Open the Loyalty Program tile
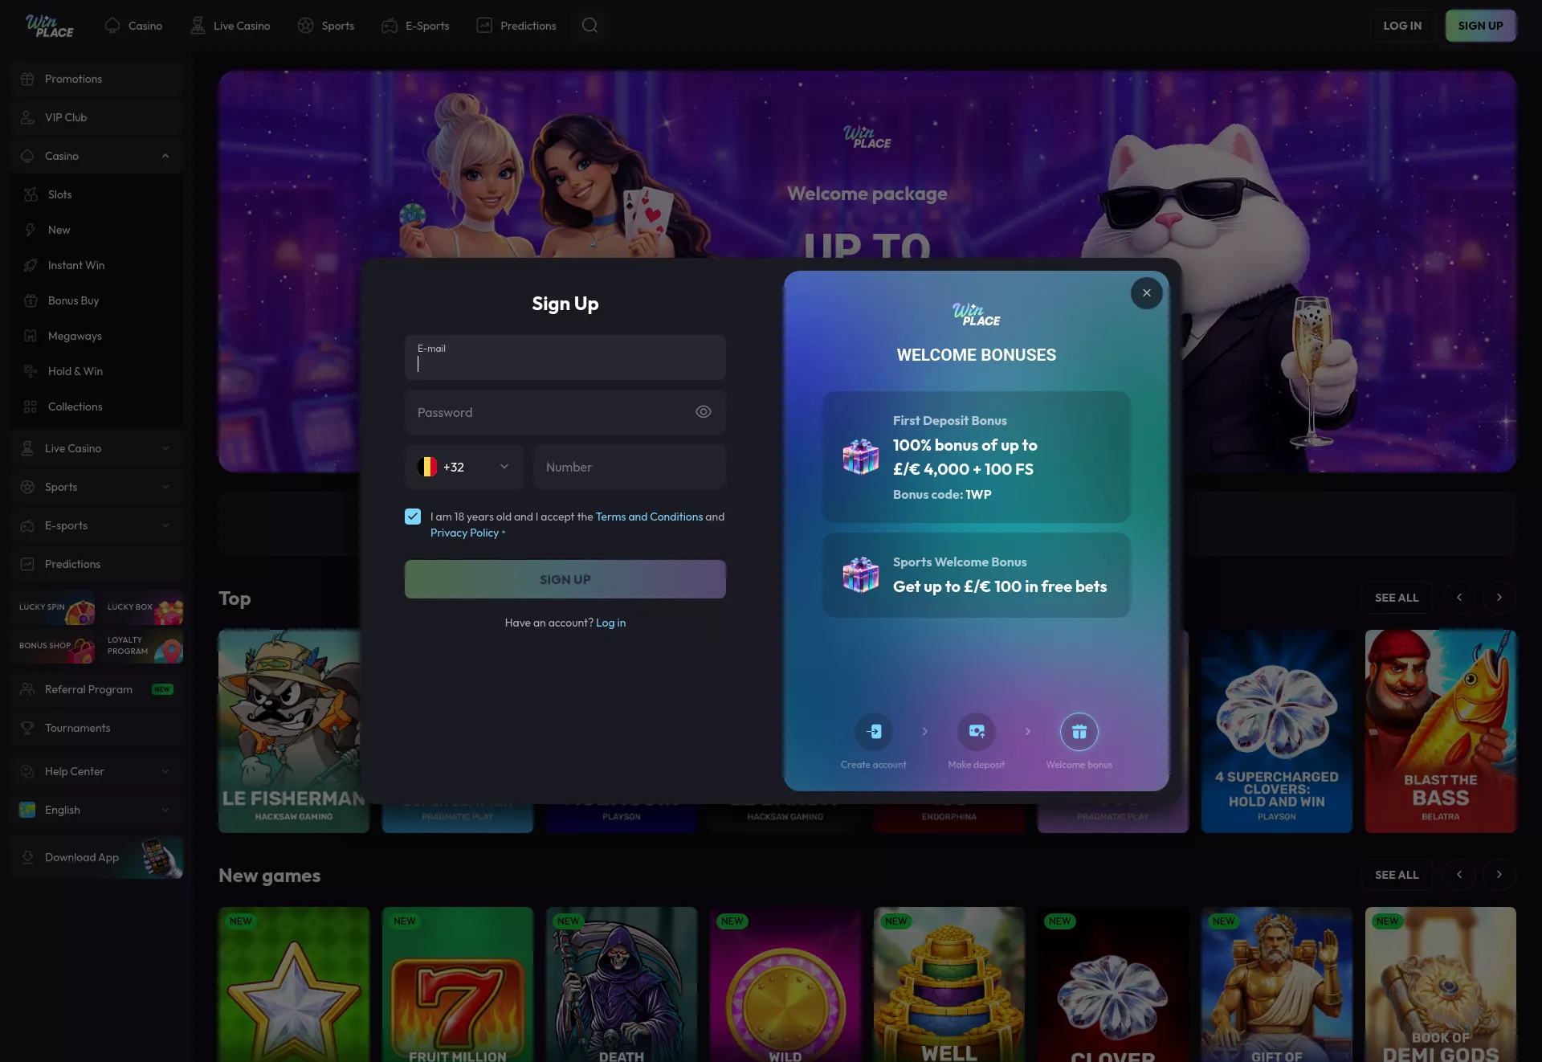This screenshot has width=1542, height=1062. pyautogui.click(x=141, y=646)
